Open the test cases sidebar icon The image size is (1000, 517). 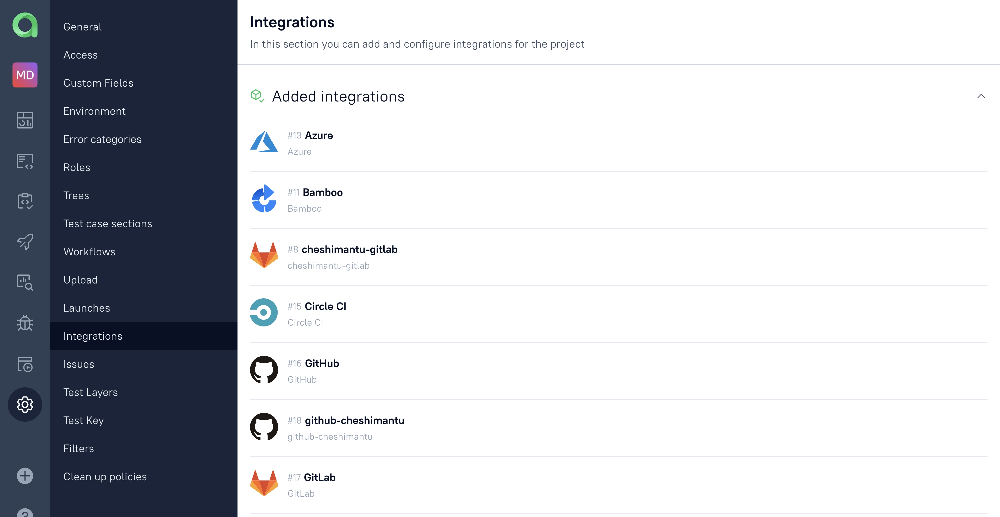[x=25, y=161]
